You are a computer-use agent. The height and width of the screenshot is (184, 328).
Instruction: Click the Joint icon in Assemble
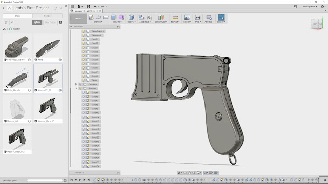tap(149, 17)
